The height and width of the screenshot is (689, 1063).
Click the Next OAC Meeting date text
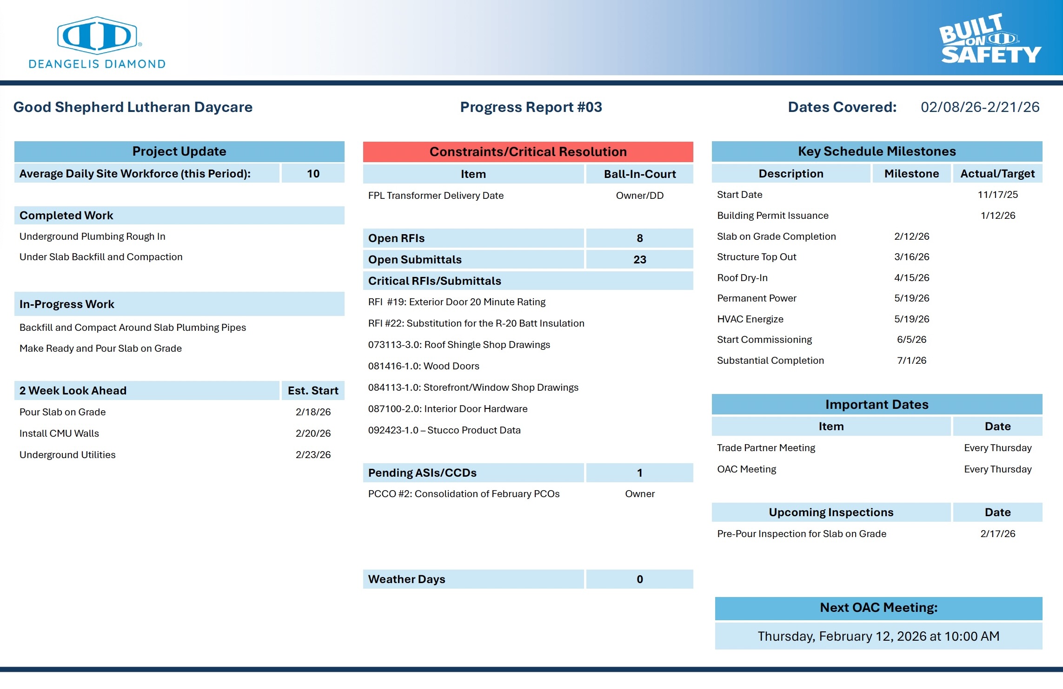(x=878, y=636)
